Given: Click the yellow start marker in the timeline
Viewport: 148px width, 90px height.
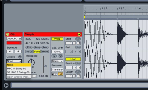Looking at the screenshot, I should pos(84,17).
